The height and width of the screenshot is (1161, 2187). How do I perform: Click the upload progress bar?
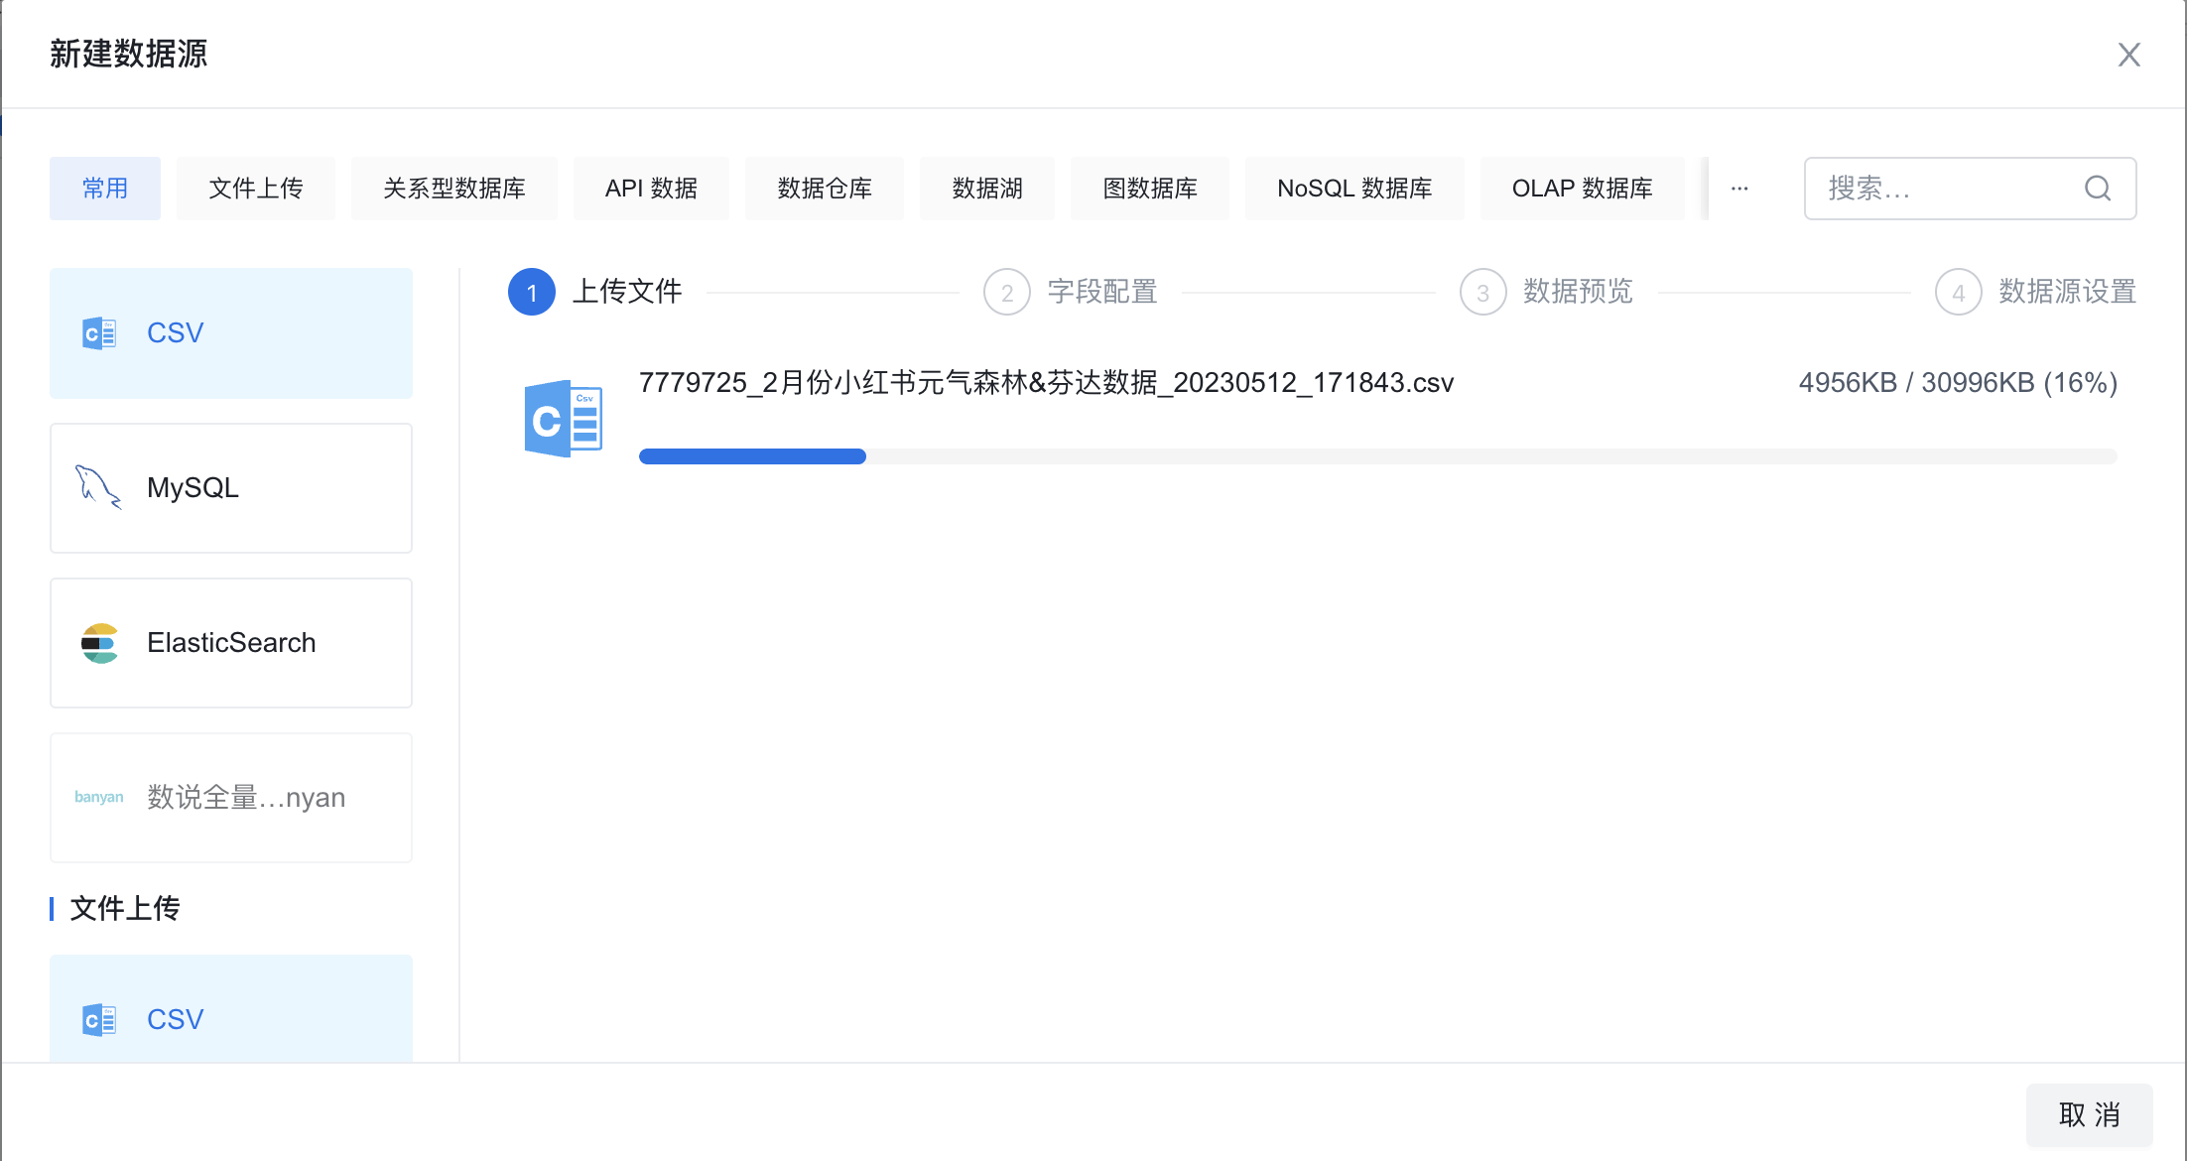1378,456
